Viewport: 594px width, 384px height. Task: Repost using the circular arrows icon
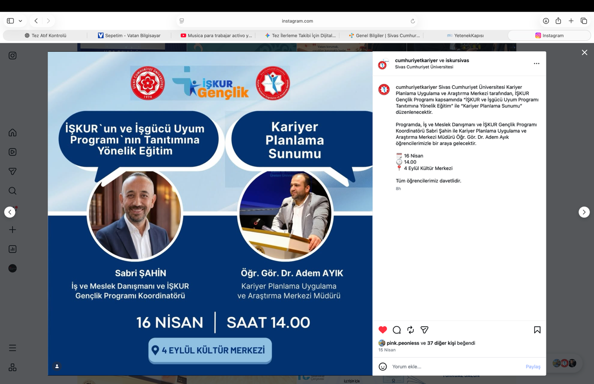(411, 330)
